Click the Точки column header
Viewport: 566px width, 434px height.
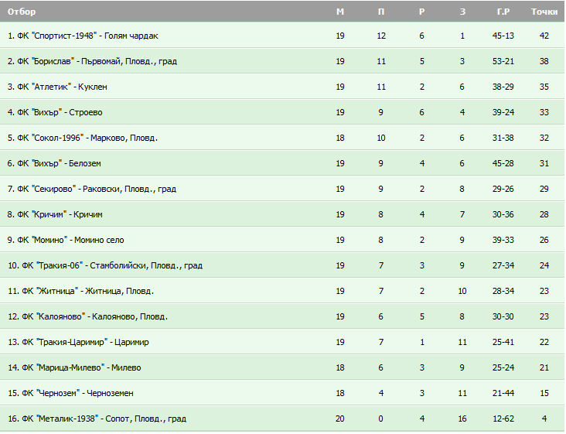point(544,12)
